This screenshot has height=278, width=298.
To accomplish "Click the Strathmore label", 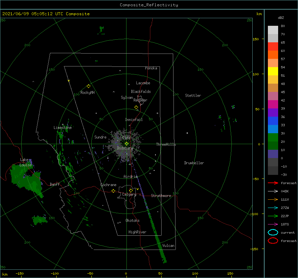I will [161, 196].
